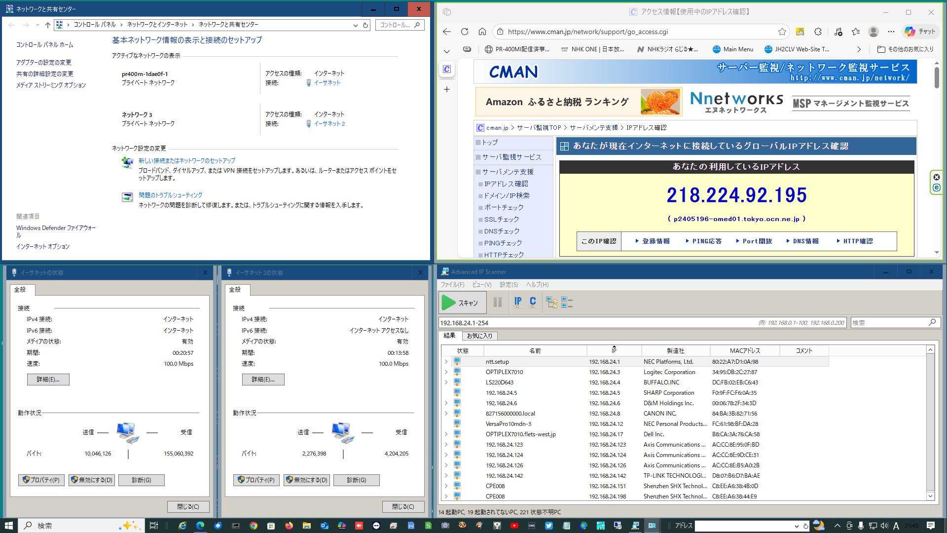This screenshot has width=947, height=533.
Task: Click the browser home icon
Action: pyautogui.click(x=482, y=32)
